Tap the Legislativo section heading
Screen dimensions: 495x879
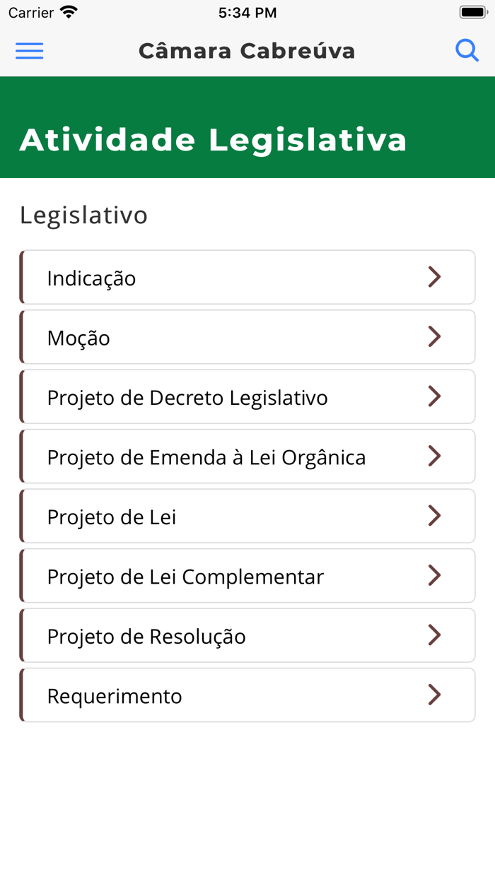pyautogui.click(x=83, y=214)
